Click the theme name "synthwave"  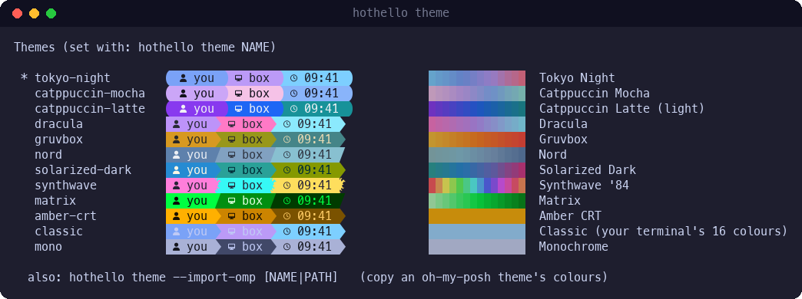point(65,186)
